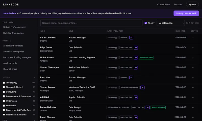The height and width of the screenshot is (121, 202).
Task: Click E-commerce & Consumer tag on Rohan Malhotra's row
Action: (x=118, y=107)
